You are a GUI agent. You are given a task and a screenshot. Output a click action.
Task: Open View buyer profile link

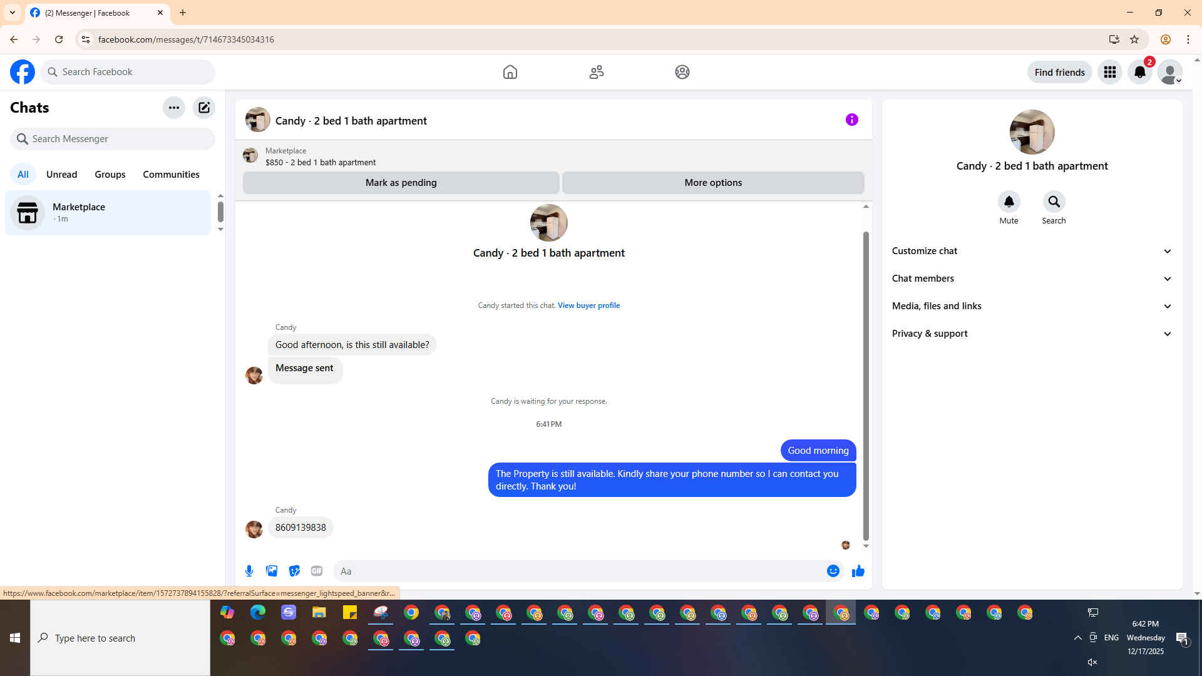coord(588,305)
